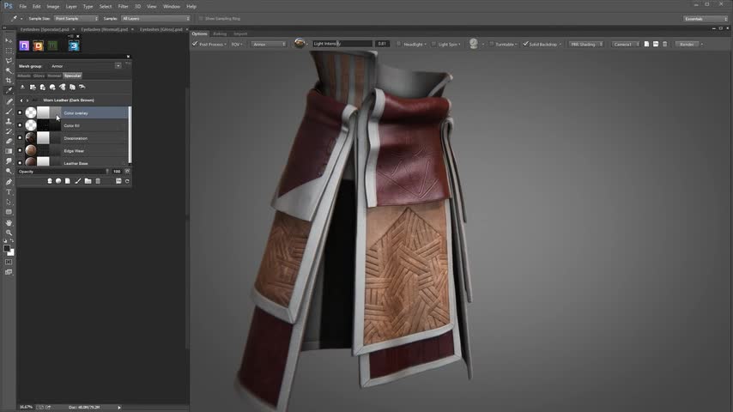The width and height of the screenshot is (733, 412).
Task: Select the Pen tool
Action: [9, 182]
